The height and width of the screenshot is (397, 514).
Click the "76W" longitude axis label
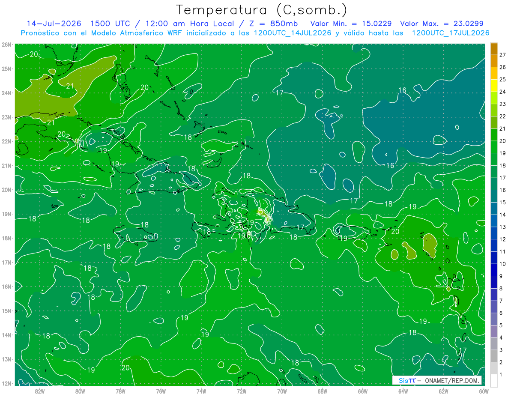click(161, 391)
